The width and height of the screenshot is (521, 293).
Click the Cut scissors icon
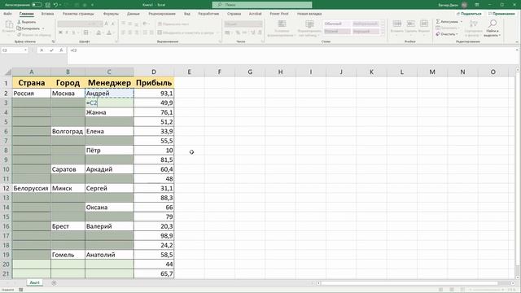tap(19, 22)
